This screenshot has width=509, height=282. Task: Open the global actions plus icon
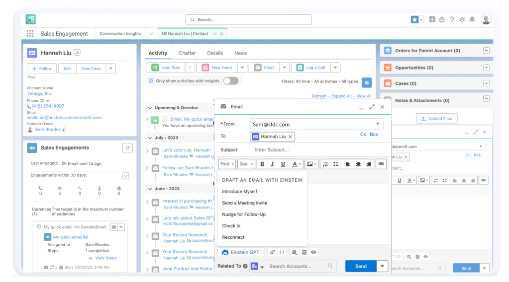(x=432, y=19)
